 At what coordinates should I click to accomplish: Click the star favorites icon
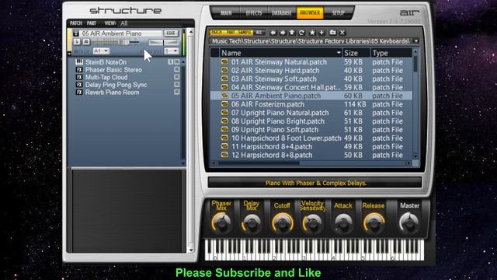[312, 33]
